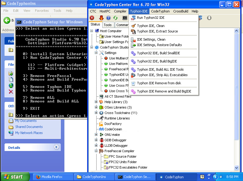Click the Runtime Libraries running-man icon
Screen dimensions: 243x181
click(101, 118)
